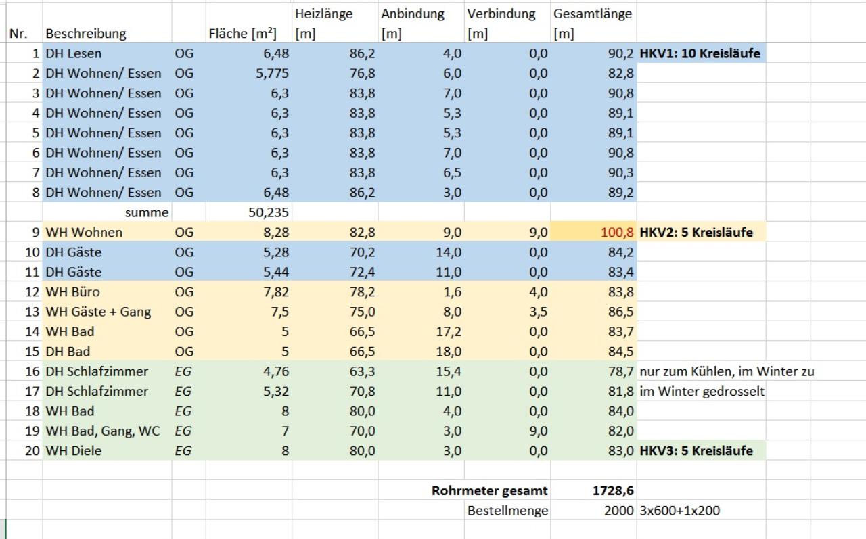Click the area value 5,32
Screen dimensions: 866x539
click(x=249, y=391)
